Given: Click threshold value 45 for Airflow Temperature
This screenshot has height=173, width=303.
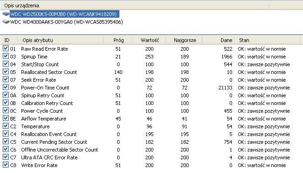Looking at the screenshot, I should 118,119.
